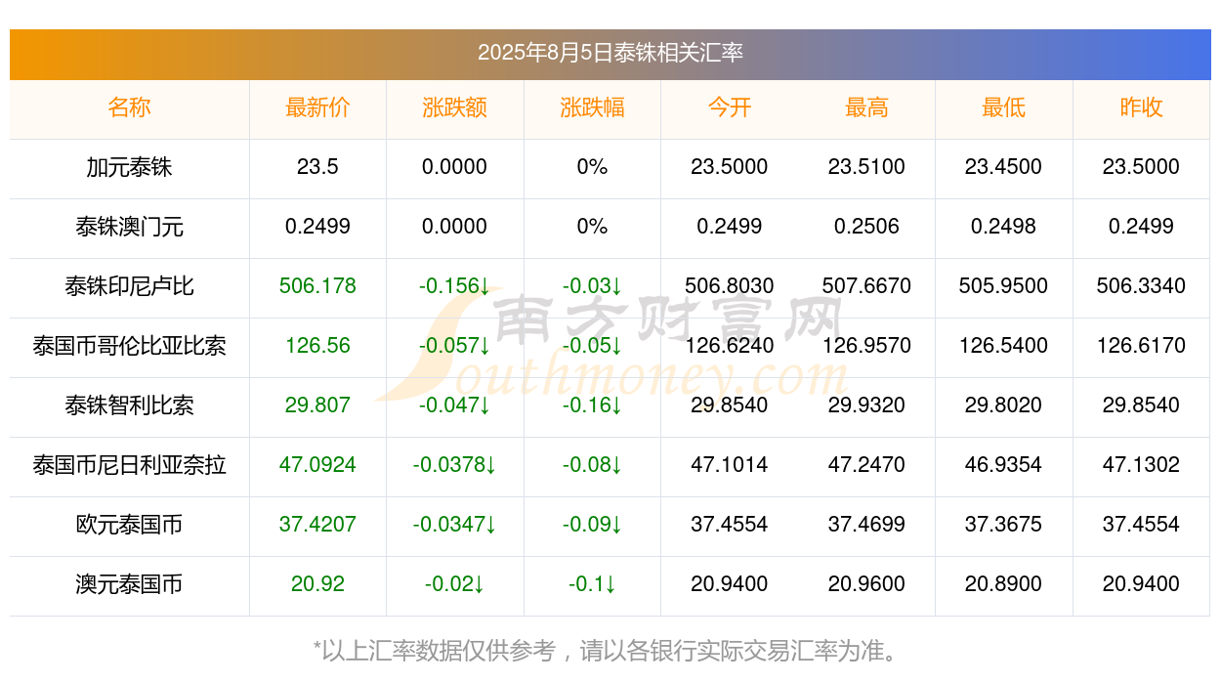Select the 欧元泰国币 row name
1221x682 pixels.
click(129, 525)
